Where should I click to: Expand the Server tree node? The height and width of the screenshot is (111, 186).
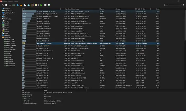[1, 15]
